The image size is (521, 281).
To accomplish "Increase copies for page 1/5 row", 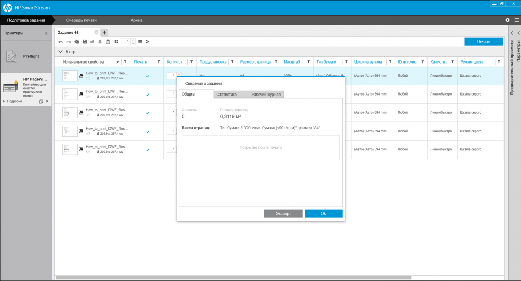I will point(179,74).
